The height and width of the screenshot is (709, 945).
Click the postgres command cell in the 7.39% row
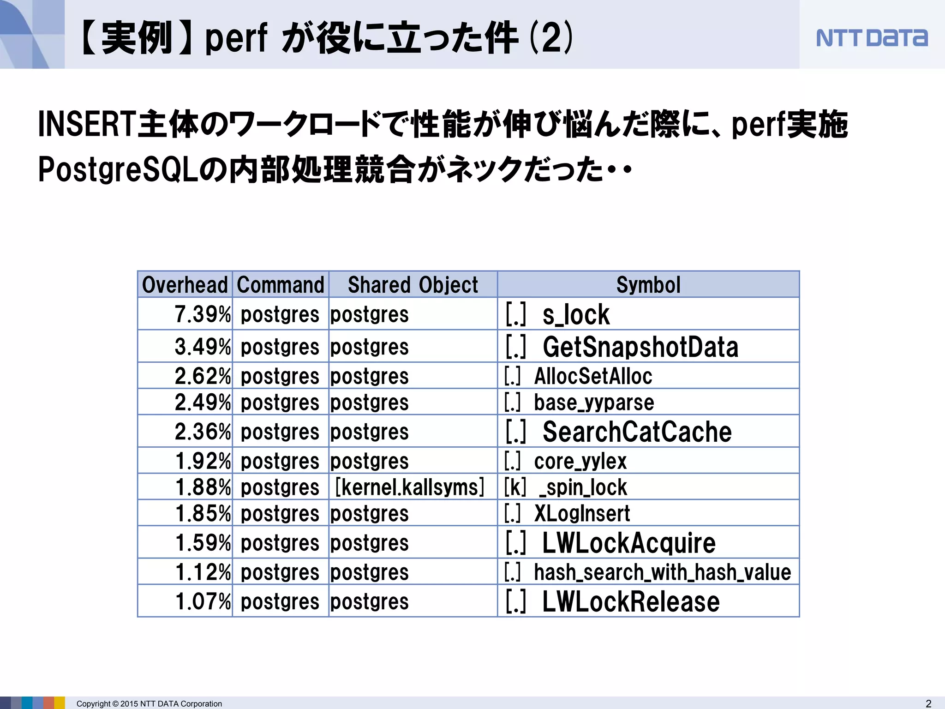click(281, 314)
